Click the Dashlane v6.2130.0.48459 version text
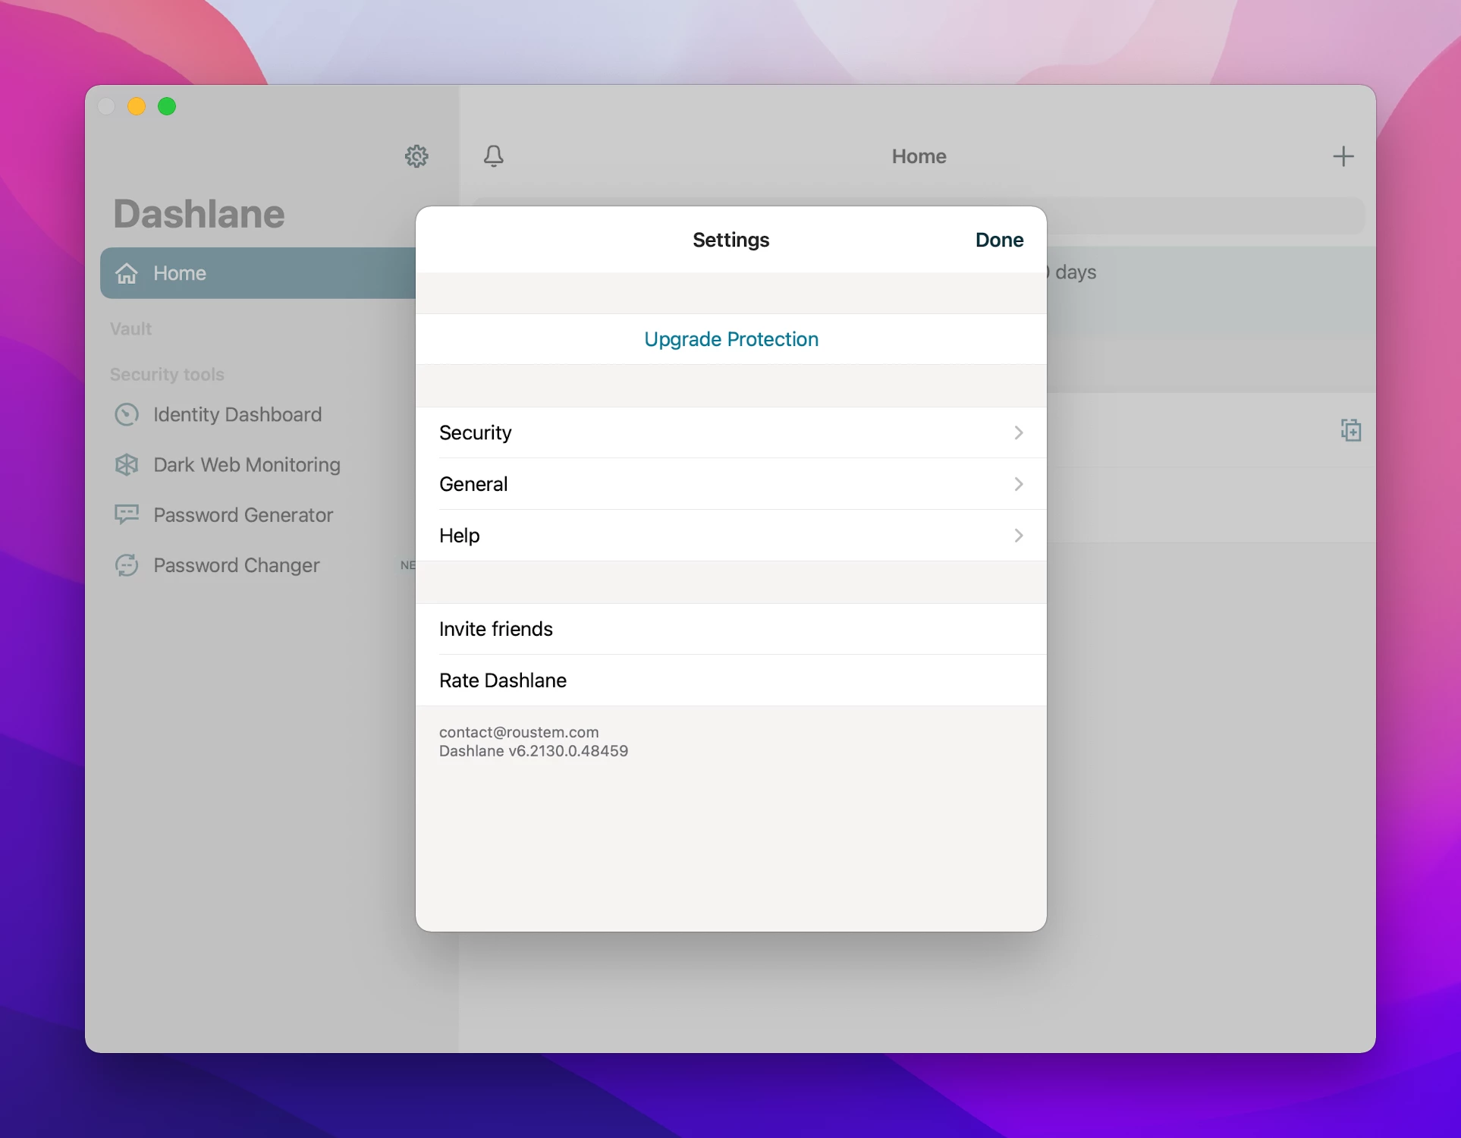 (533, 751)
